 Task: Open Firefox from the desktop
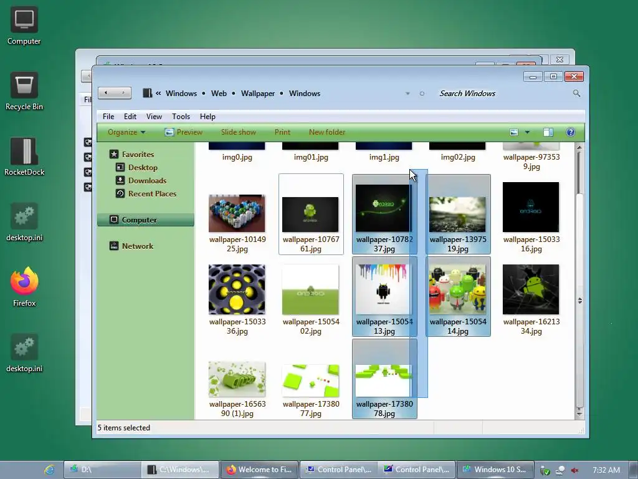click(x=24, y=287)
